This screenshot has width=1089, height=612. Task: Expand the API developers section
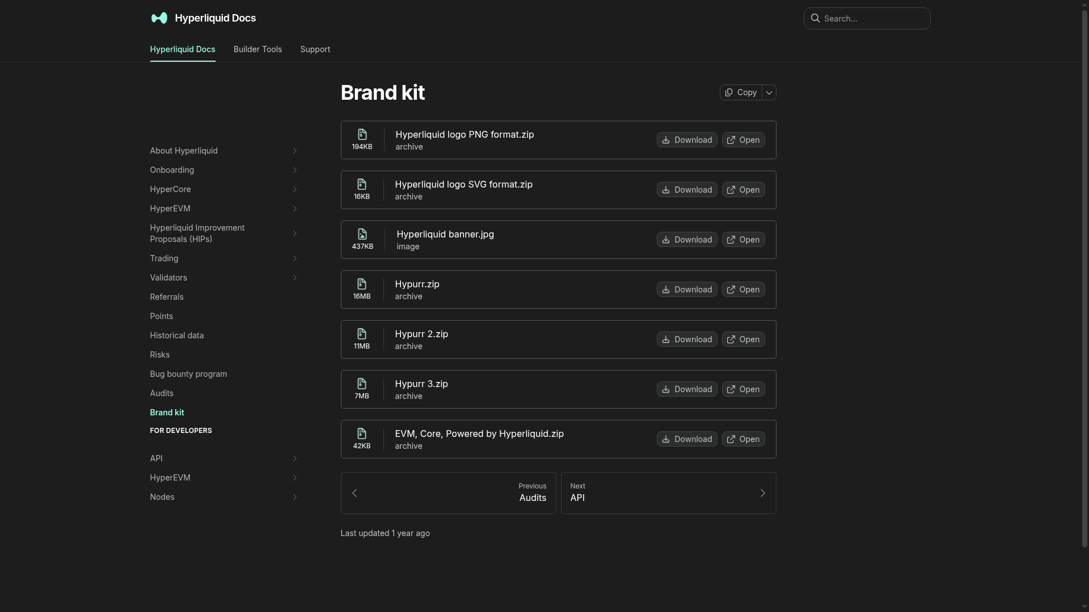tap(294, 458)
